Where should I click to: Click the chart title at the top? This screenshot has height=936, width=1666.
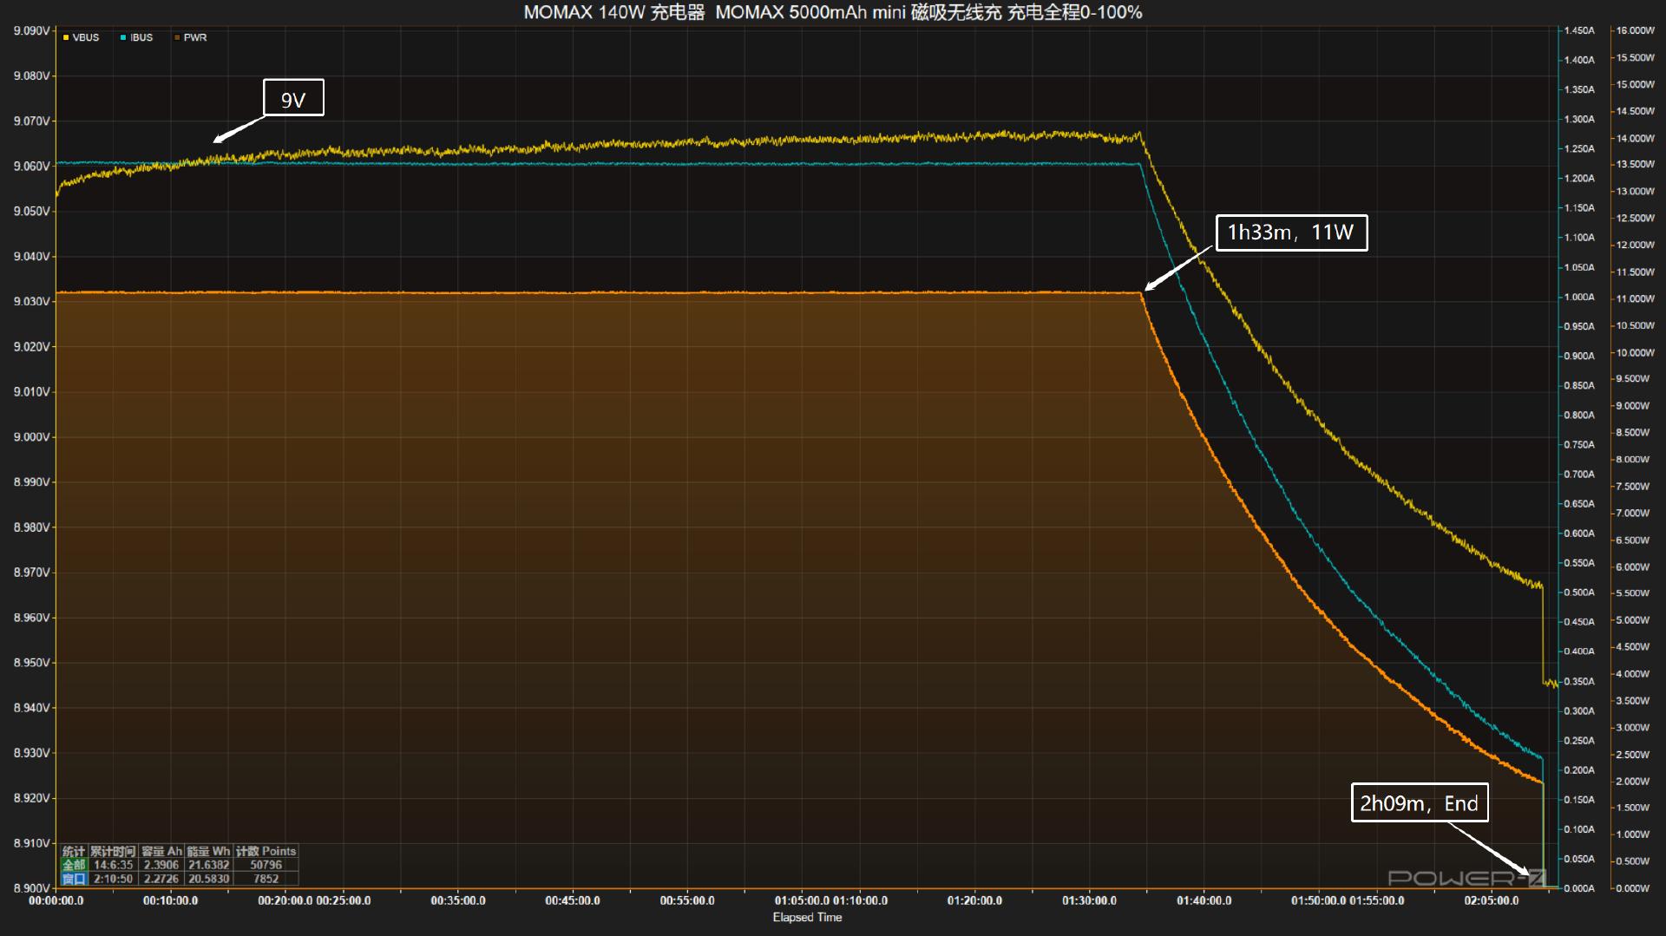(x=832, y=12)
